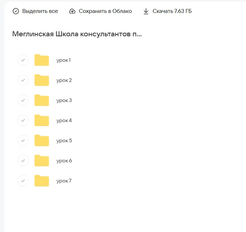246x232 pixels.
Task: Open the урок 1 folder icon
Action: tap(42, 60)
